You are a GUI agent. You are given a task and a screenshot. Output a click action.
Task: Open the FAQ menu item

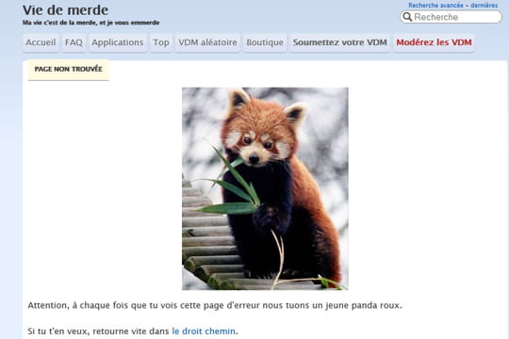(74, 42)
